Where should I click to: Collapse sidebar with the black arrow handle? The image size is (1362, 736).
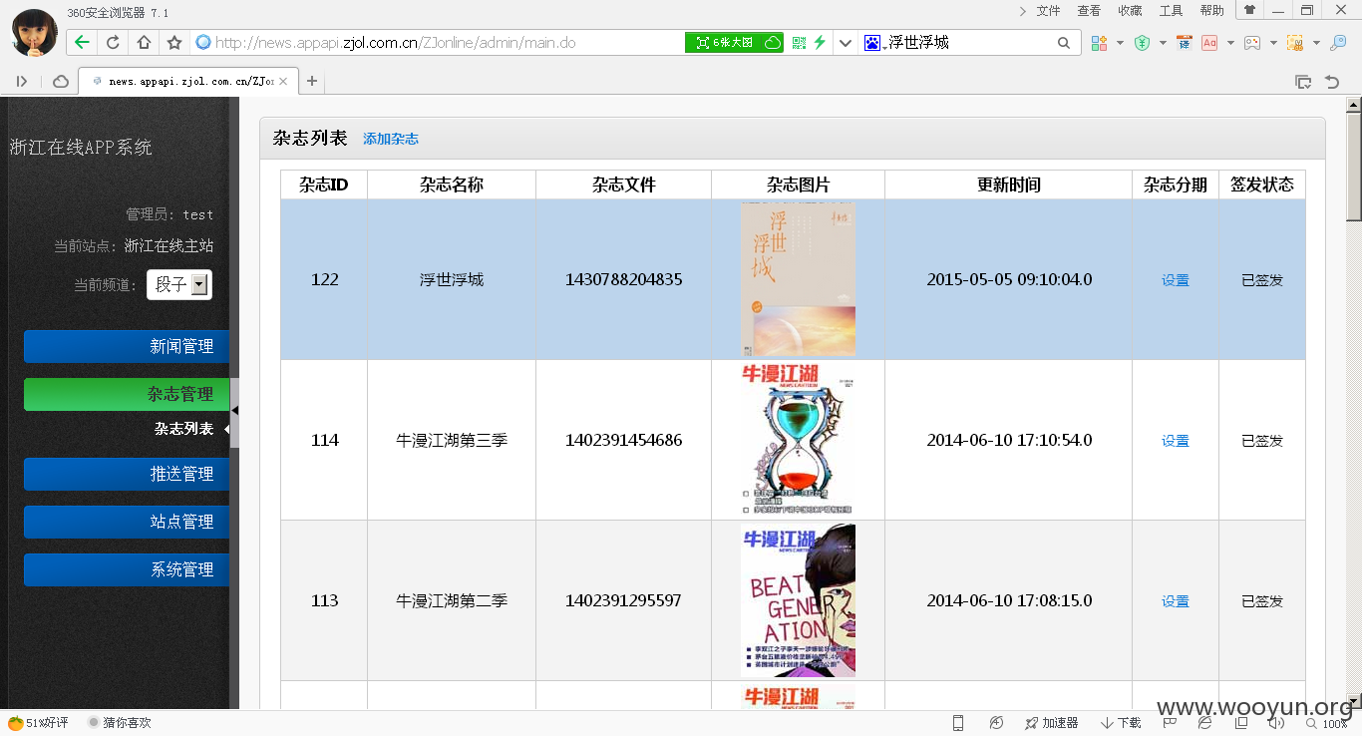234,411
